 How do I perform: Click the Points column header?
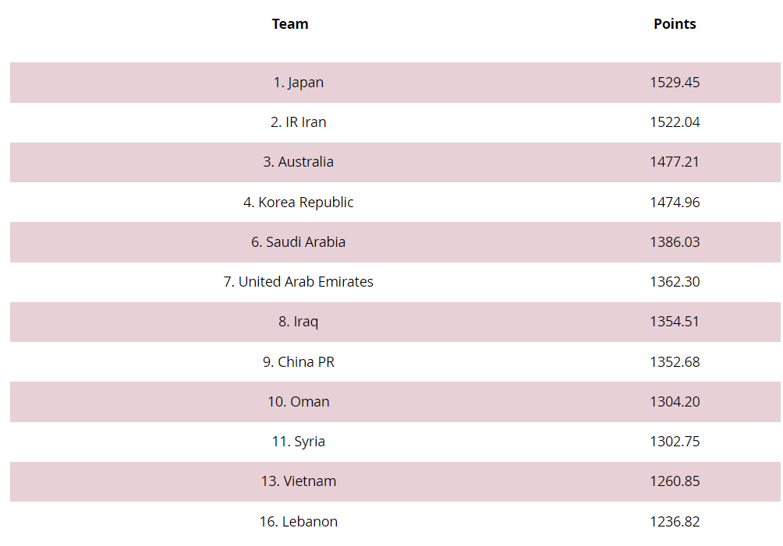pos(675,24)
